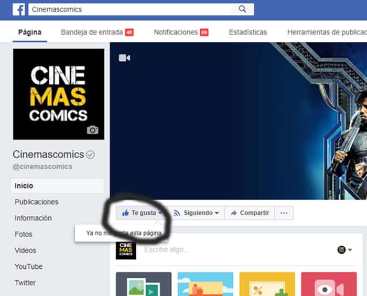The height and width of the screenshot is (296, 367).
Task: Click the video camera icon on cover
Action: coord(124,58)
